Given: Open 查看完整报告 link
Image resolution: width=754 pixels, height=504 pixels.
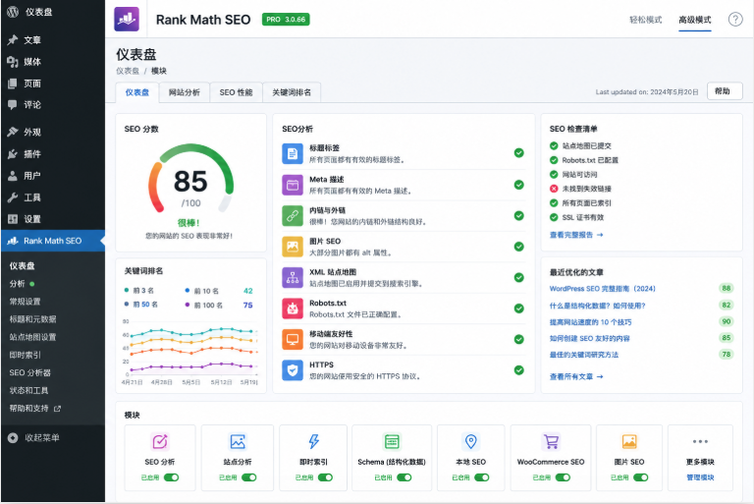Looking at the screenshot, I should 576,235.
